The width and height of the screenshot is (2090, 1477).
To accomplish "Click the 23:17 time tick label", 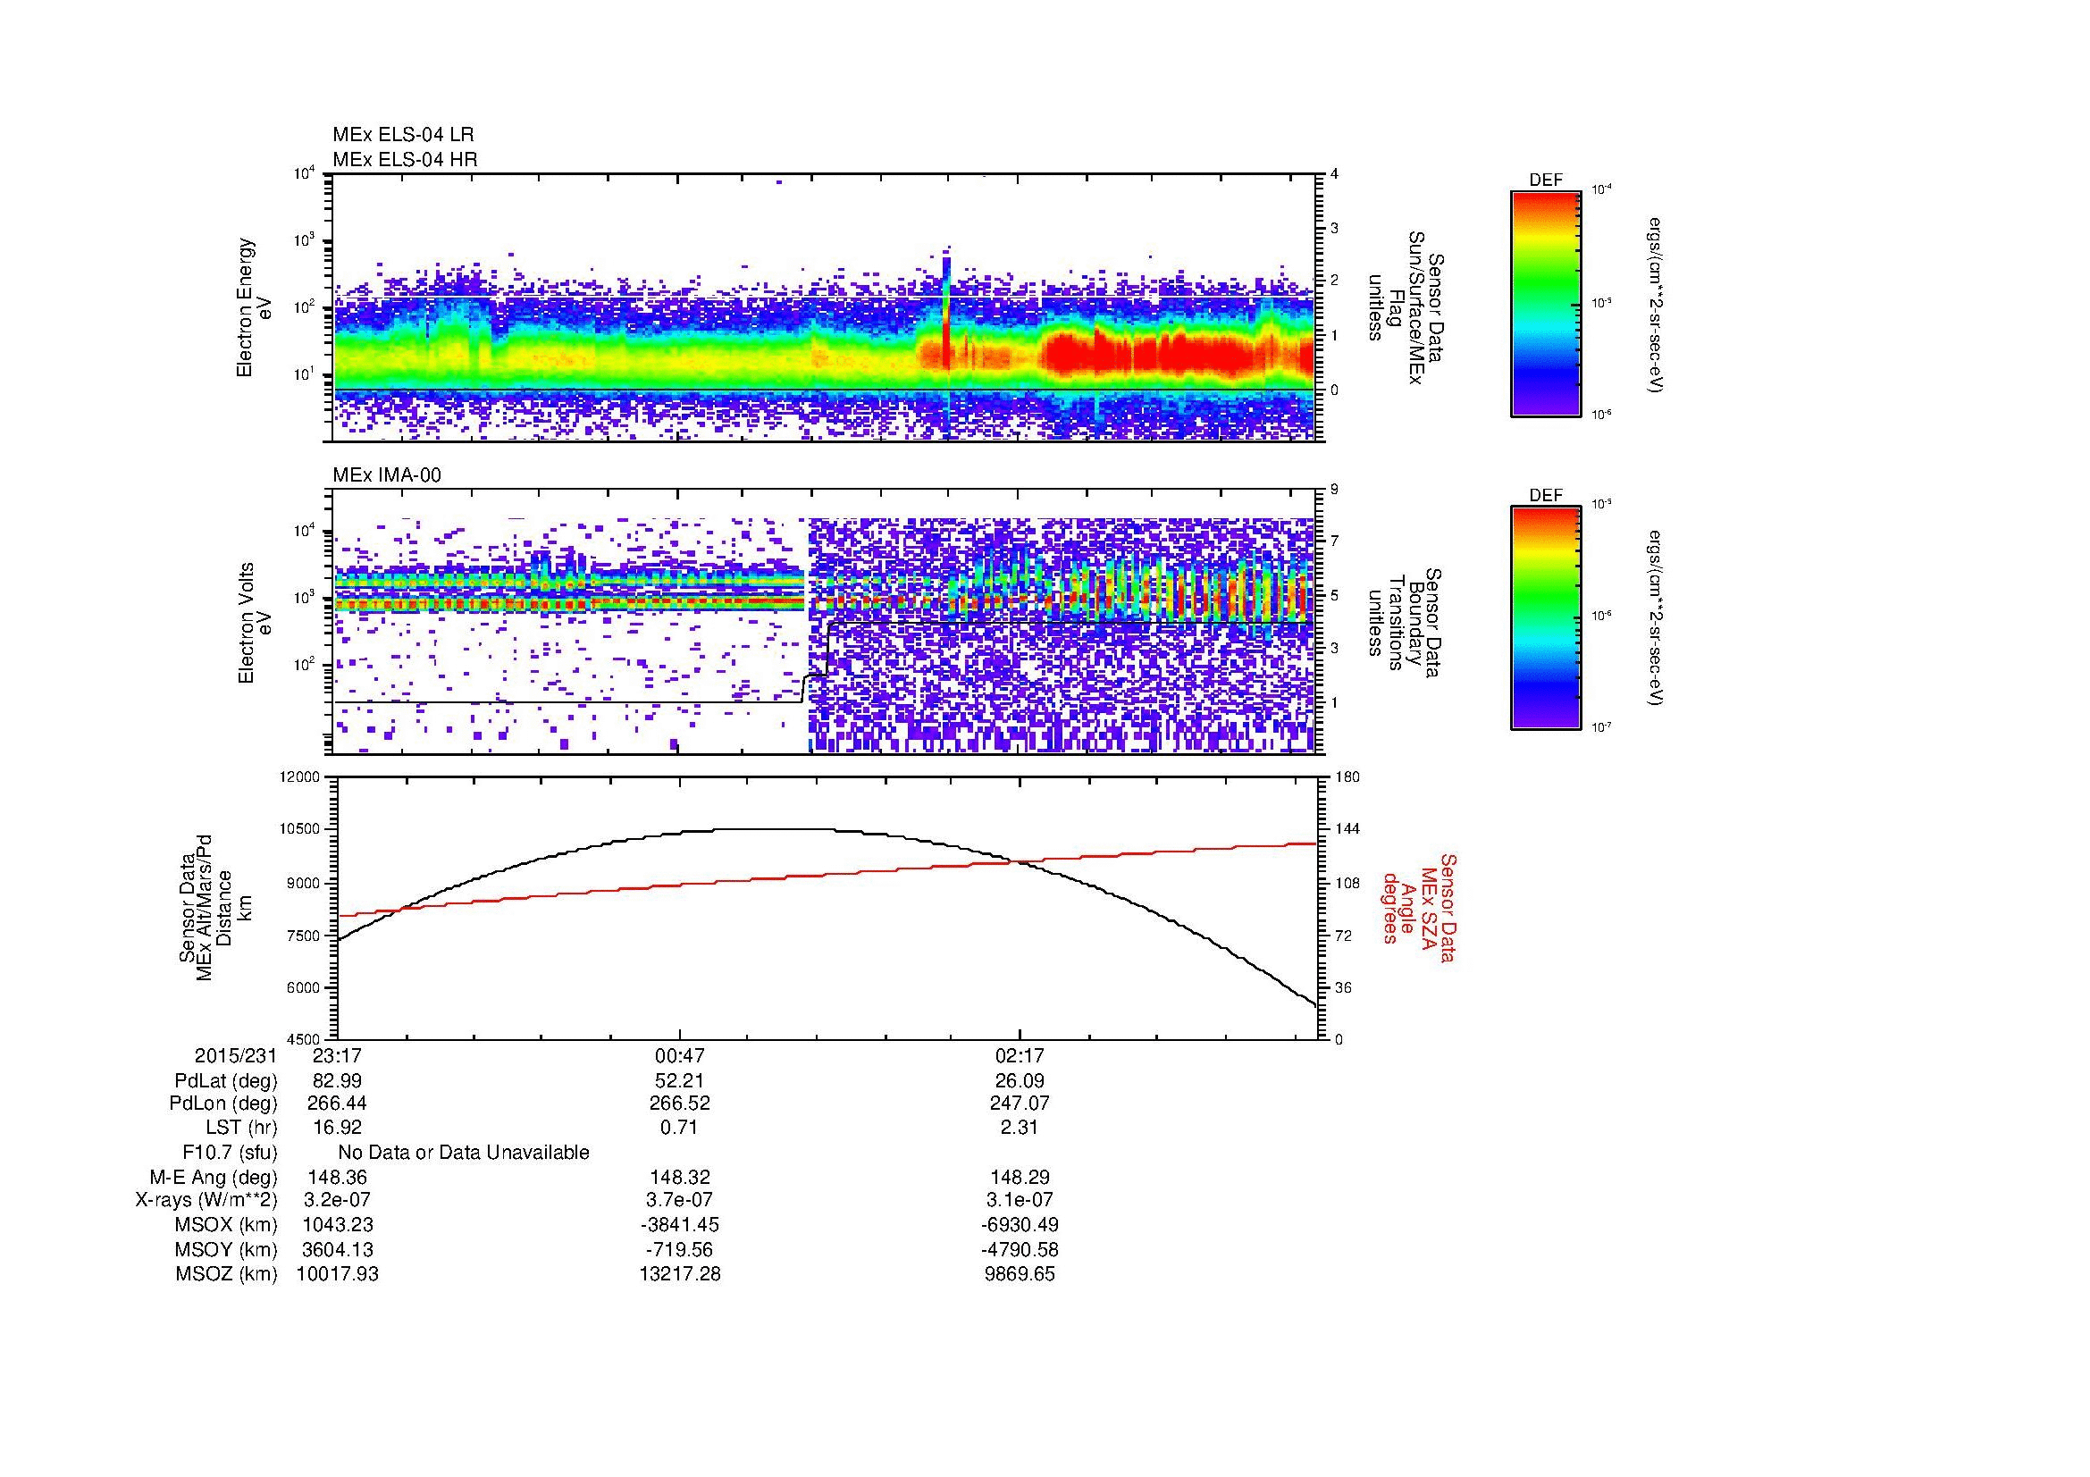I will 338,1056.
